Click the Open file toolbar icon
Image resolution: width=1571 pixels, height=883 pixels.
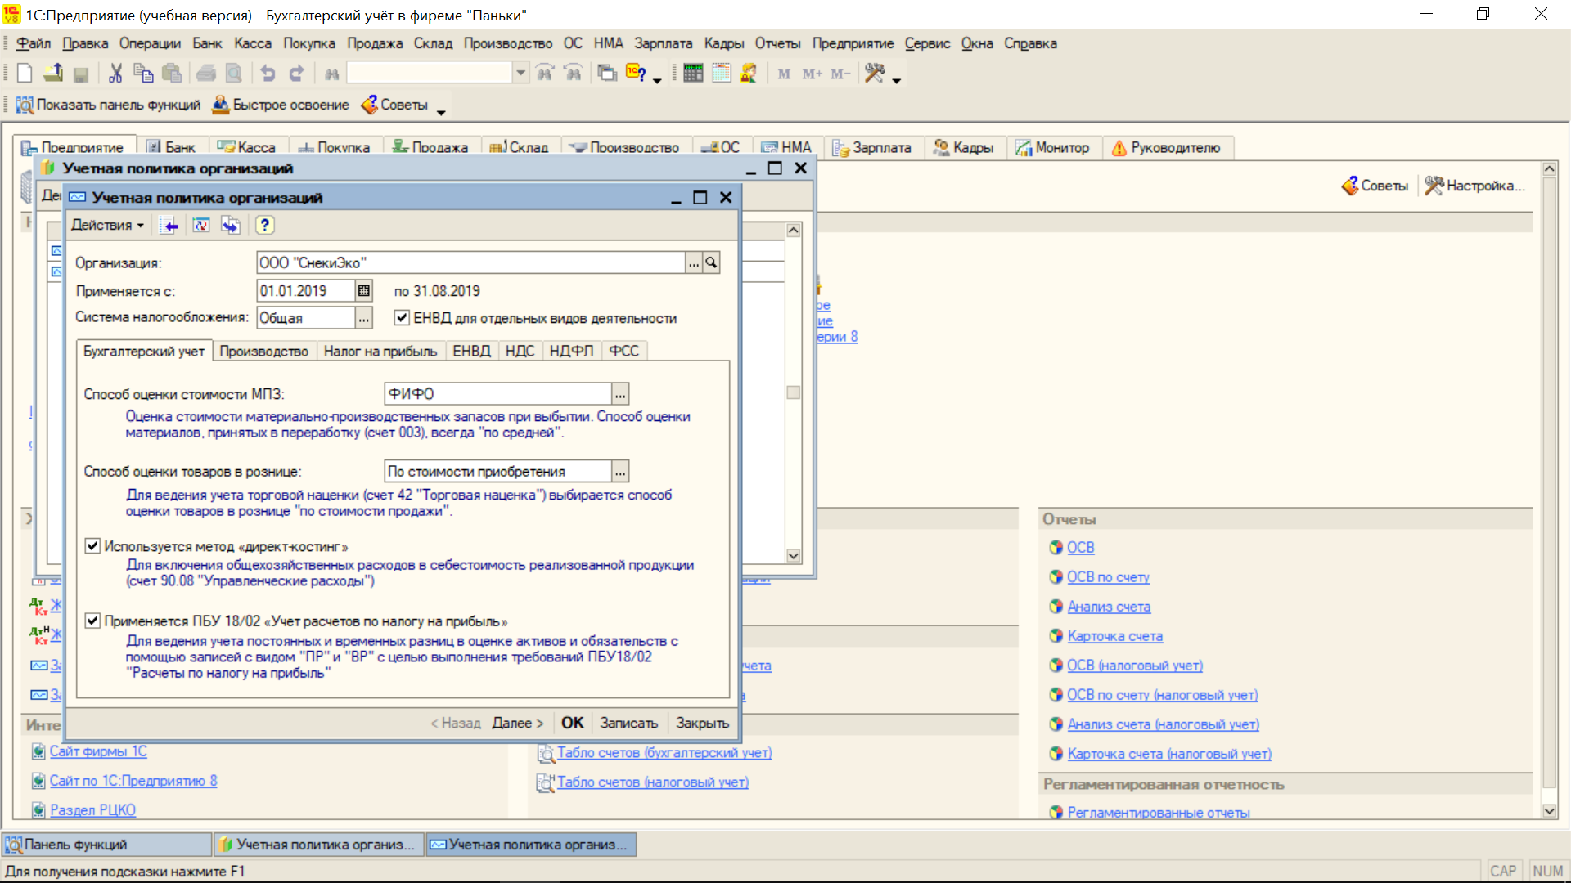click(53, 74)
